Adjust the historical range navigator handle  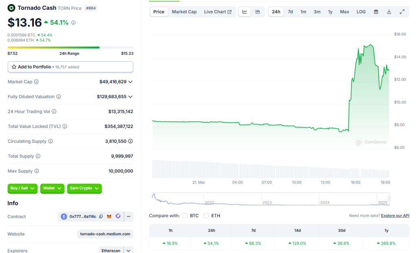pos(389,199)
